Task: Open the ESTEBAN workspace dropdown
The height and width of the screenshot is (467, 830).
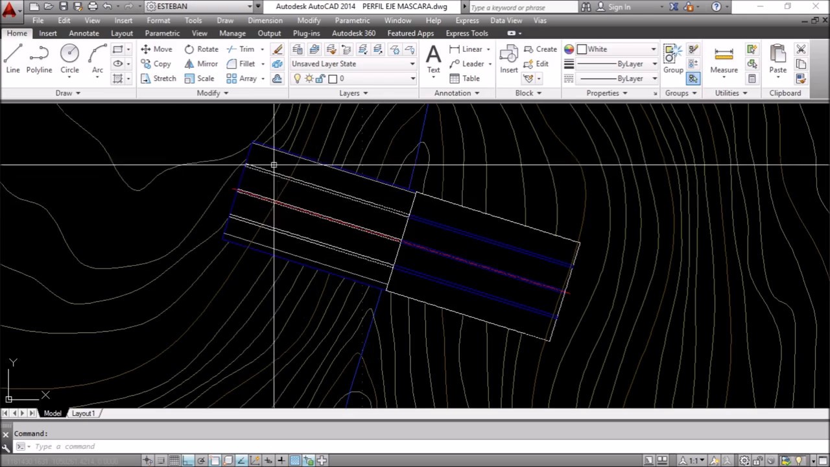Action: click(x=200, y=6)
